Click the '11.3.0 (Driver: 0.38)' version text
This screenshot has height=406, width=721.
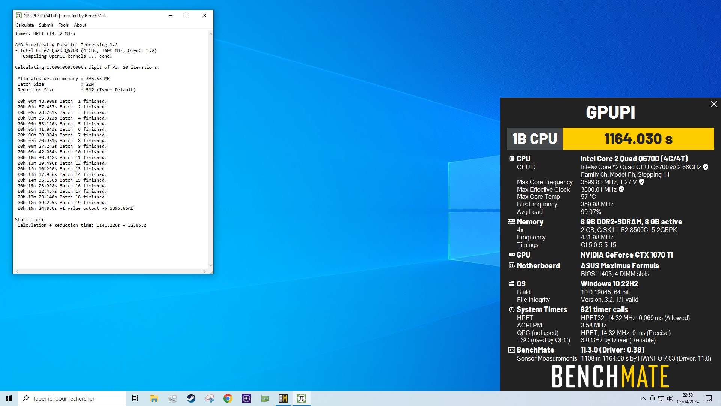pos(612,350)
